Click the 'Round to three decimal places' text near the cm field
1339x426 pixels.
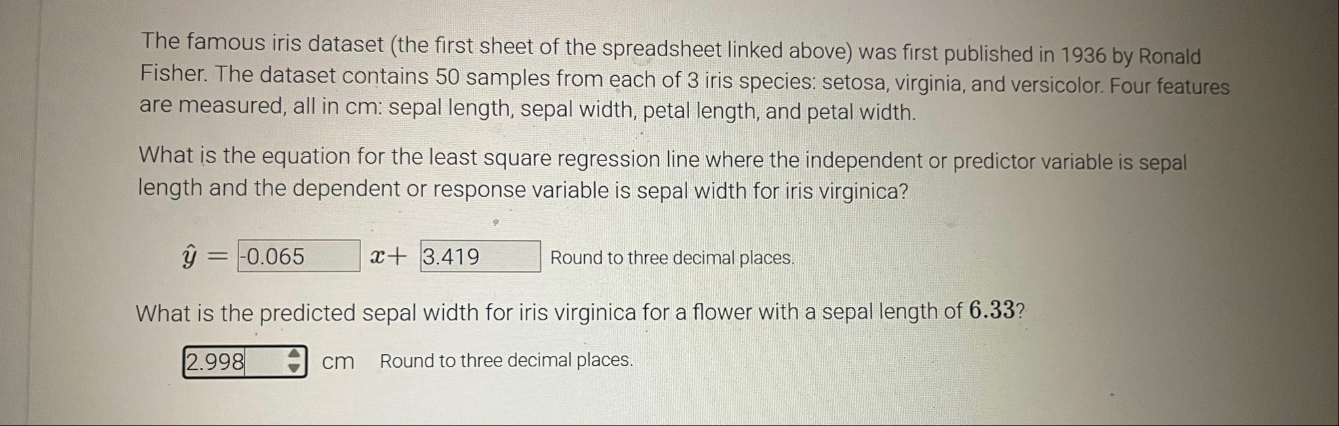click(x=505, y=360)
